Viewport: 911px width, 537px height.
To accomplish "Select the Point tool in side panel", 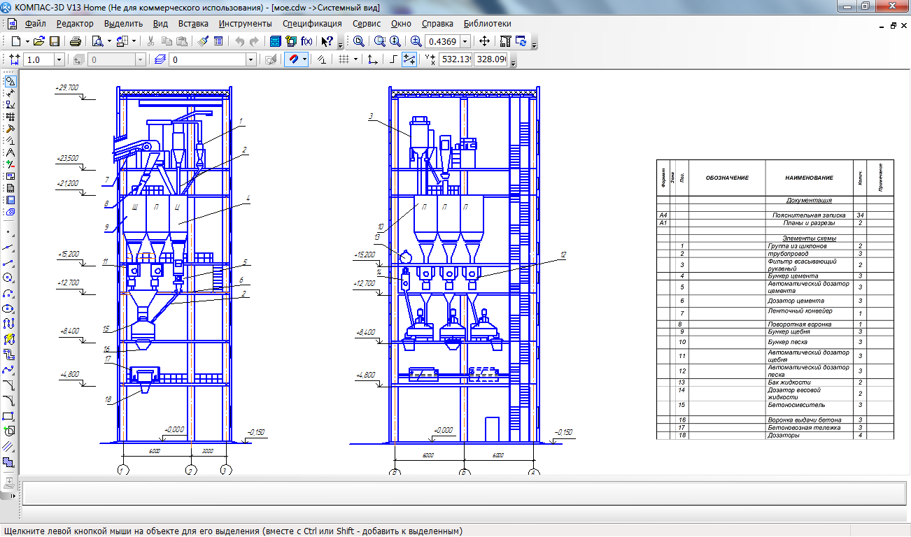I will tap(9, 230).
